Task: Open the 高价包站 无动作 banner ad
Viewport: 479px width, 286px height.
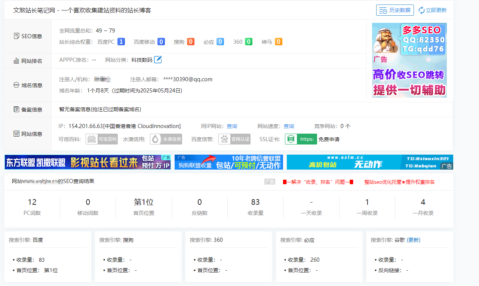Action: pyautogui.click(x=370, y=162)
